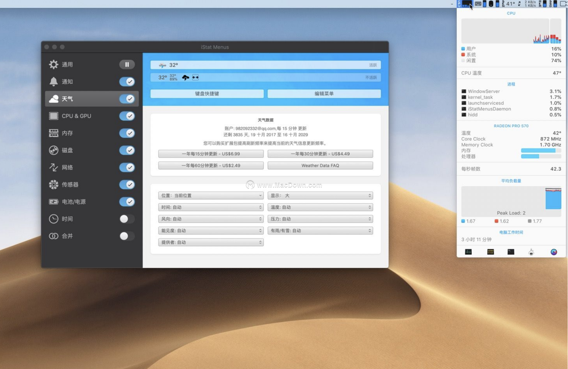Click the 键盘快捷键 keyboard shortcuts button
The image size is (568, 369).
[x=207, y=94]
